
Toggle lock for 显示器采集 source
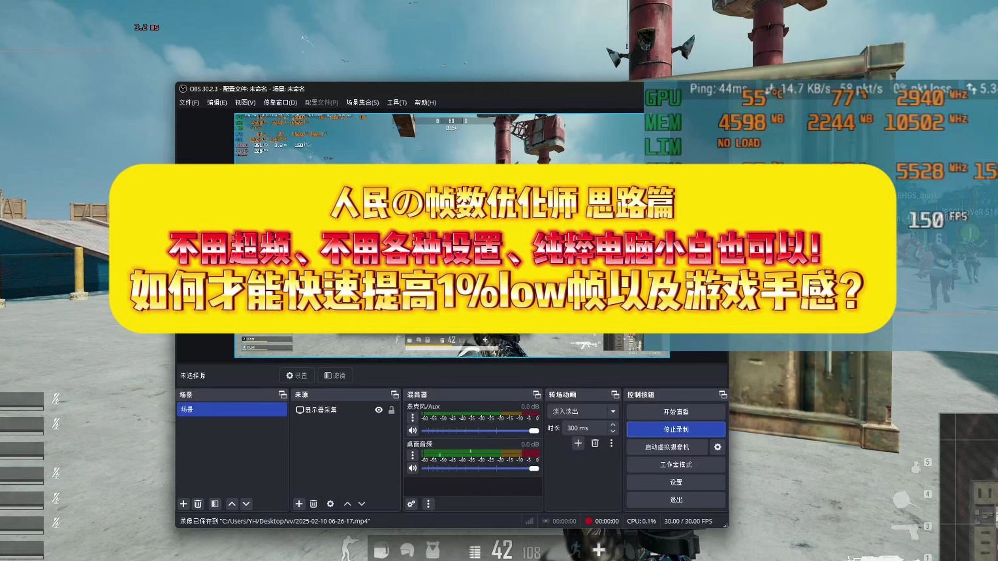click(x=391, y=410)
